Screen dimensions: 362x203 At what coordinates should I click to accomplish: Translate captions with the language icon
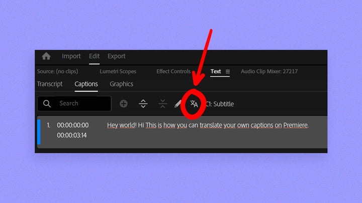pos(194,104)
